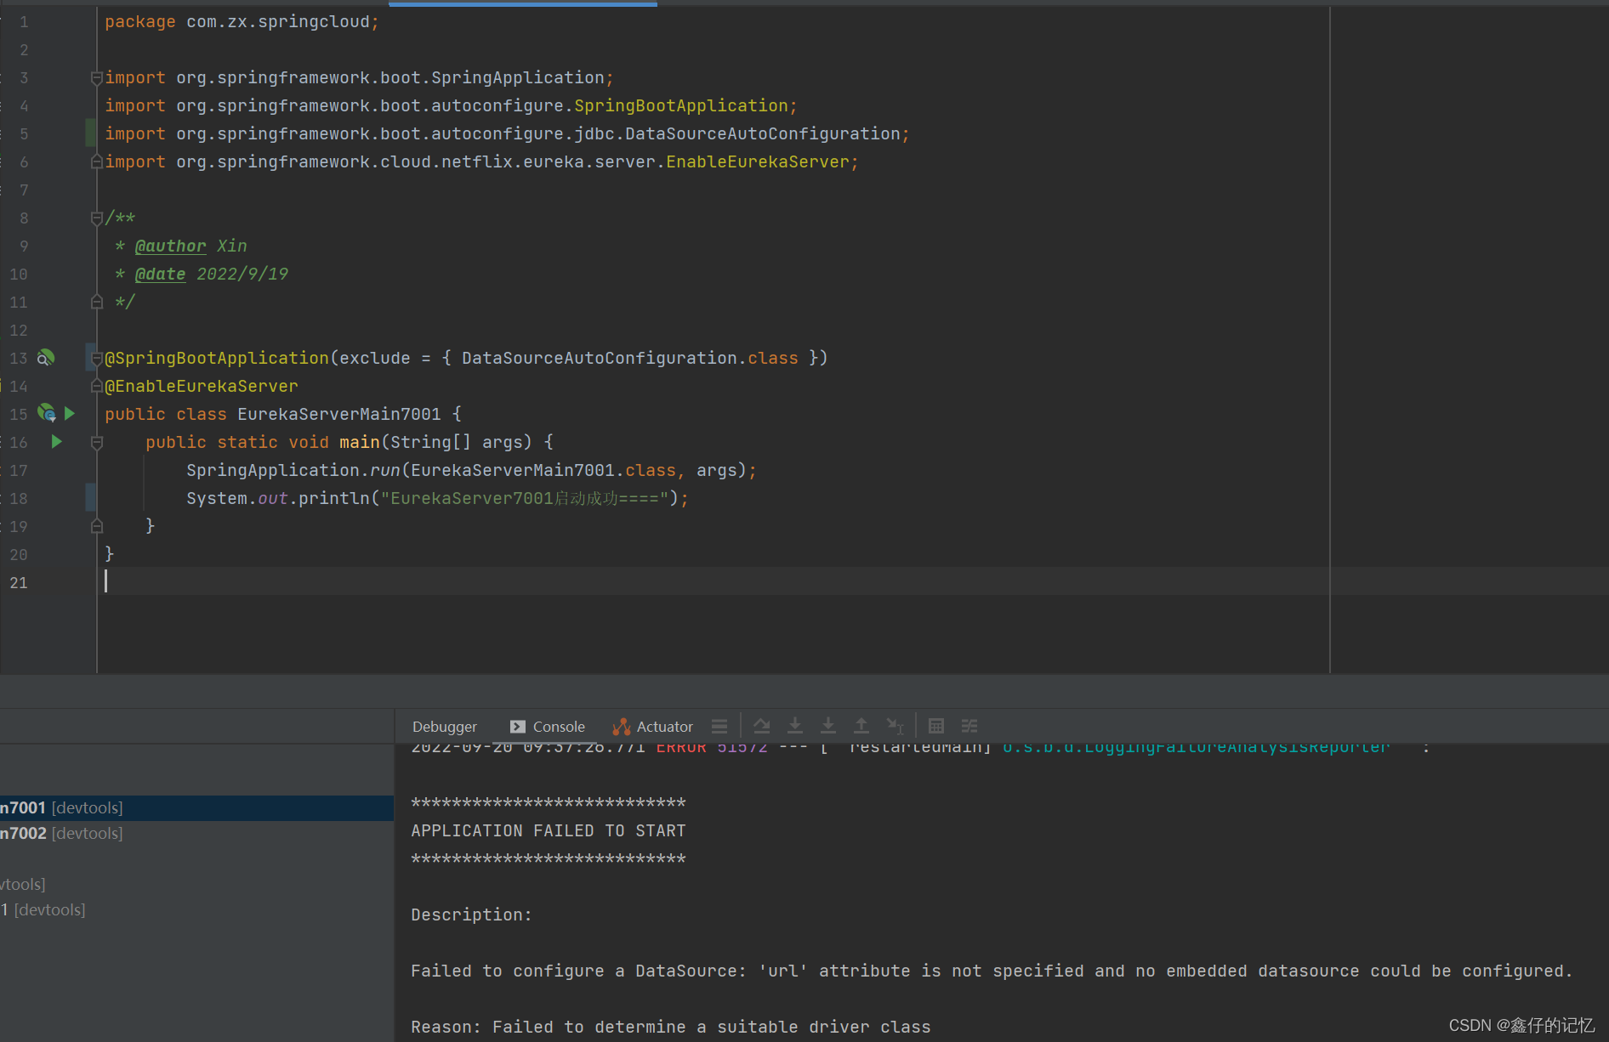Viewport: 1609px width, 1042px height.
Task: Click Show Execution Point icon in debug toolbar
Action: click(719, 726)
